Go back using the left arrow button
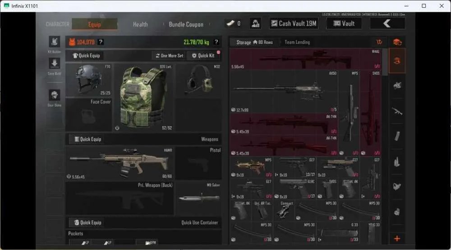This screenshot has height=250, width=451. point(387,23)
